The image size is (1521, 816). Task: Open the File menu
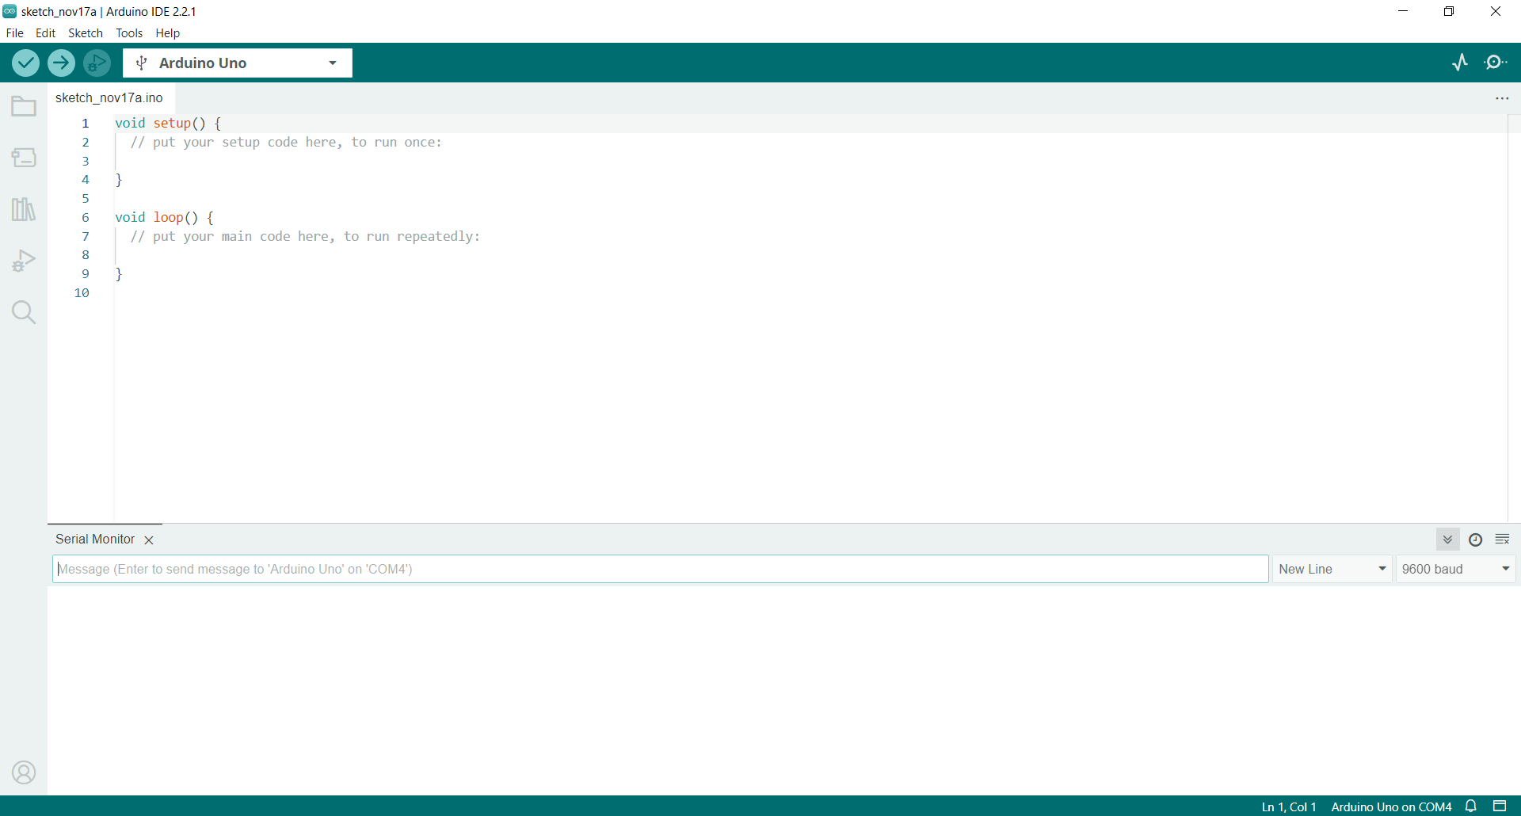14,33
